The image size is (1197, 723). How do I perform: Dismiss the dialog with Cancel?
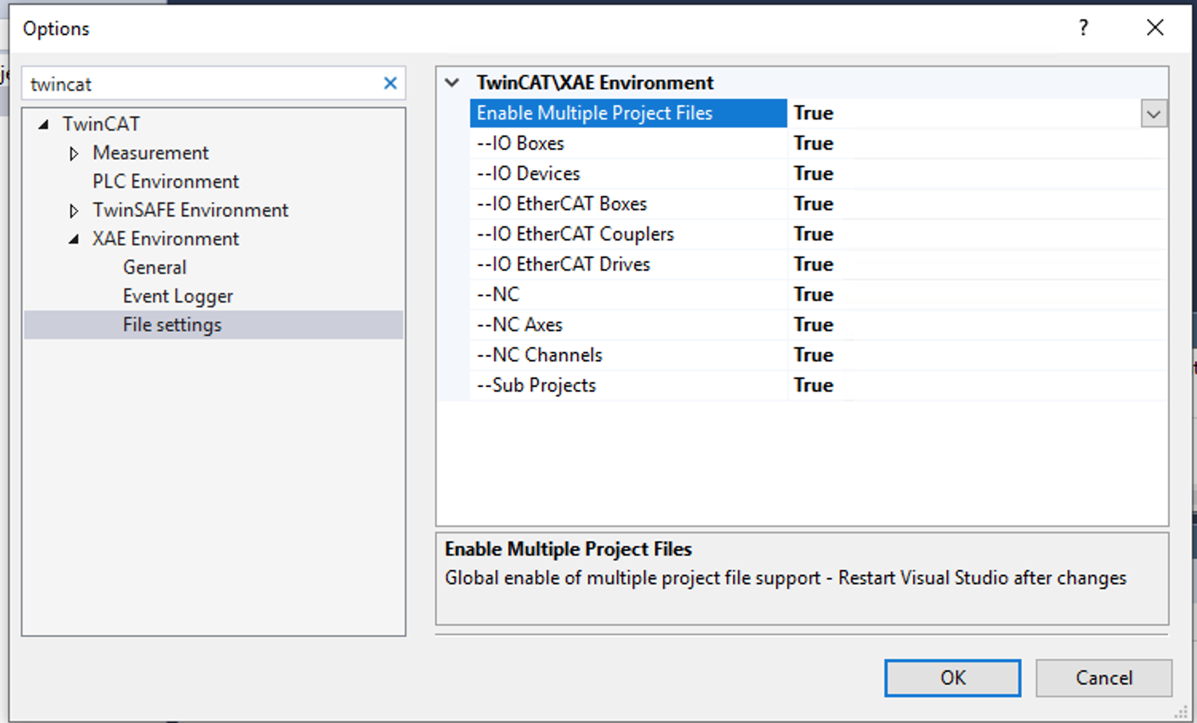point(1103,678)
